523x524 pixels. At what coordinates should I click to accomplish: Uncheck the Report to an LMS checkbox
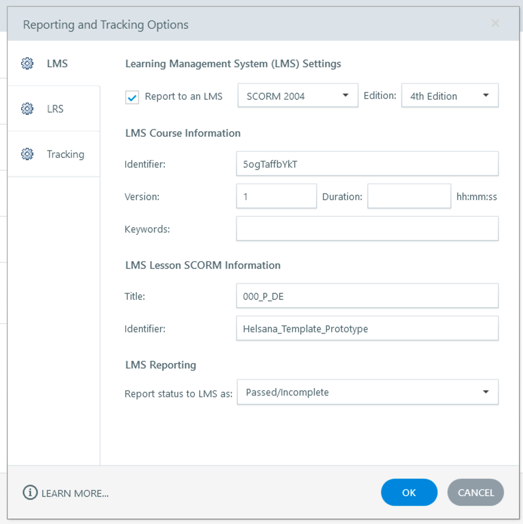pos(133,97)
